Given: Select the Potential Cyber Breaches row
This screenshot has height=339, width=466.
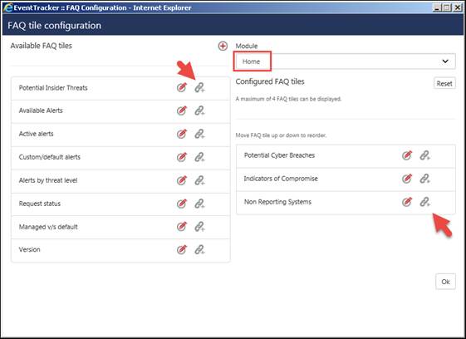Looking at the screenshot, I should tap(346, 156).
